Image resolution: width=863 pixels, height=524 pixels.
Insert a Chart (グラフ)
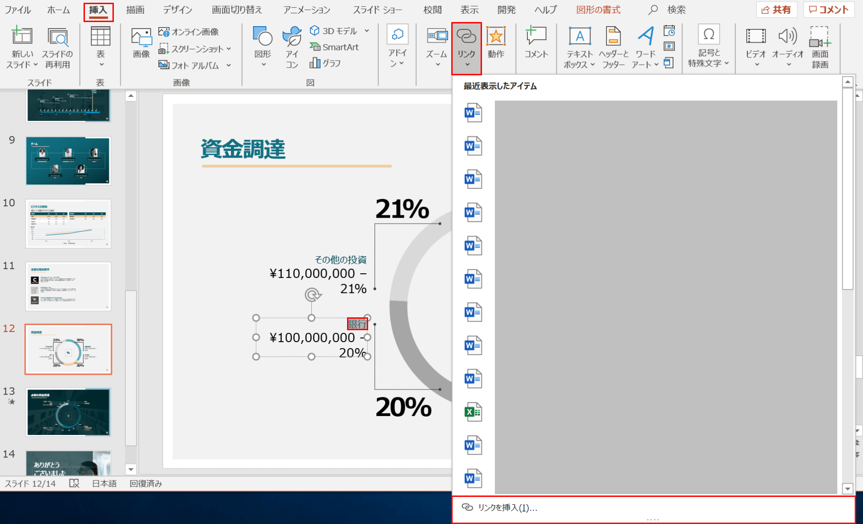click(x=325, y=63)
